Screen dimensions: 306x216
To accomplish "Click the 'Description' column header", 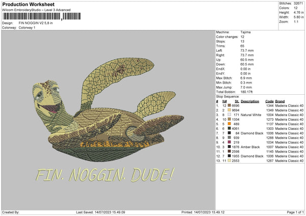I will pyautogui.click(x=250, y=101).
